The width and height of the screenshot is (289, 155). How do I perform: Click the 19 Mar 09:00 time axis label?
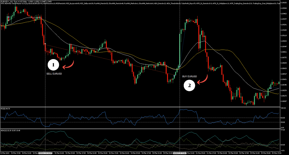[135, 153]
